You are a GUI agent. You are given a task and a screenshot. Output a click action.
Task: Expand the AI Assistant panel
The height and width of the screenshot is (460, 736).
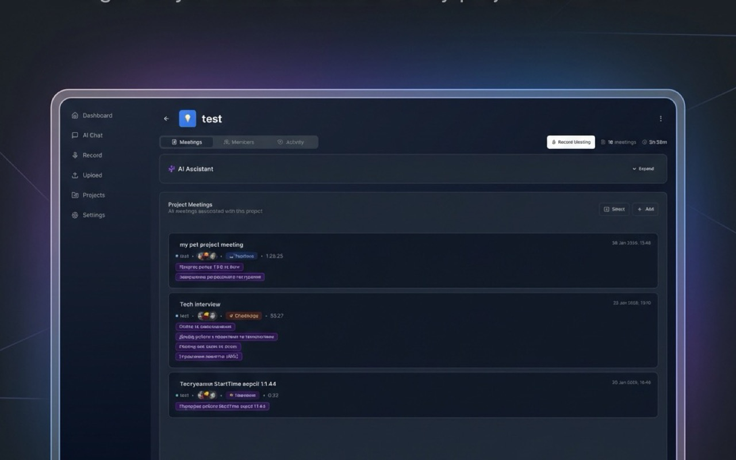click(x=642, y=168)
